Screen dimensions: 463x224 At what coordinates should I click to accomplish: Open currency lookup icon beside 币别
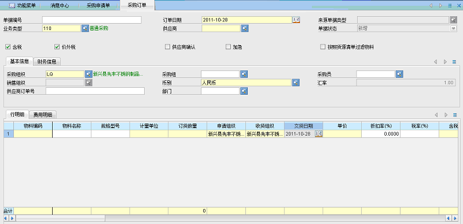pyautogui.click(x=296, y=83)
